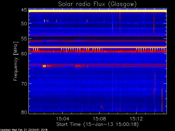Click the 45 MHz frequency tick label
Viewport: 175px width, 131px height.
[x=24, y=10]
